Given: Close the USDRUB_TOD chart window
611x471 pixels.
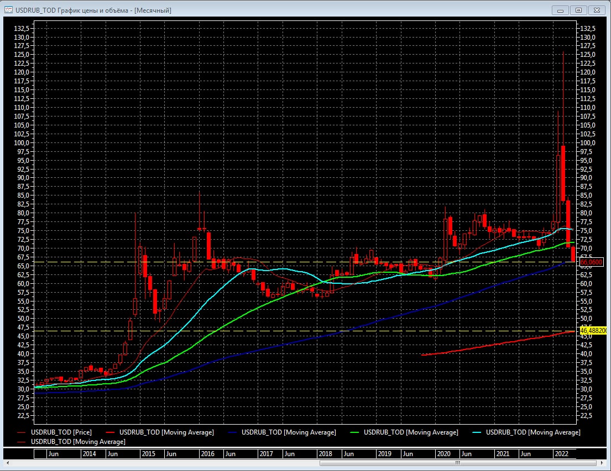Looking at the screenshot, I should (597, 10).
